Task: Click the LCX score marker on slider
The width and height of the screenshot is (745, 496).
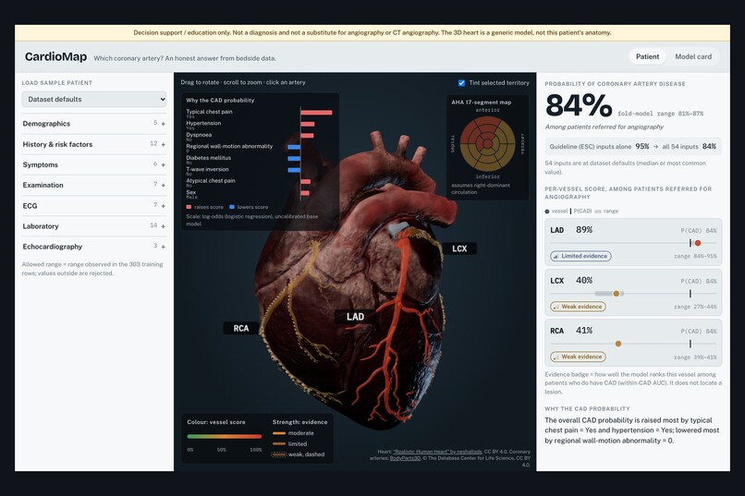Action: click(617, 294)
